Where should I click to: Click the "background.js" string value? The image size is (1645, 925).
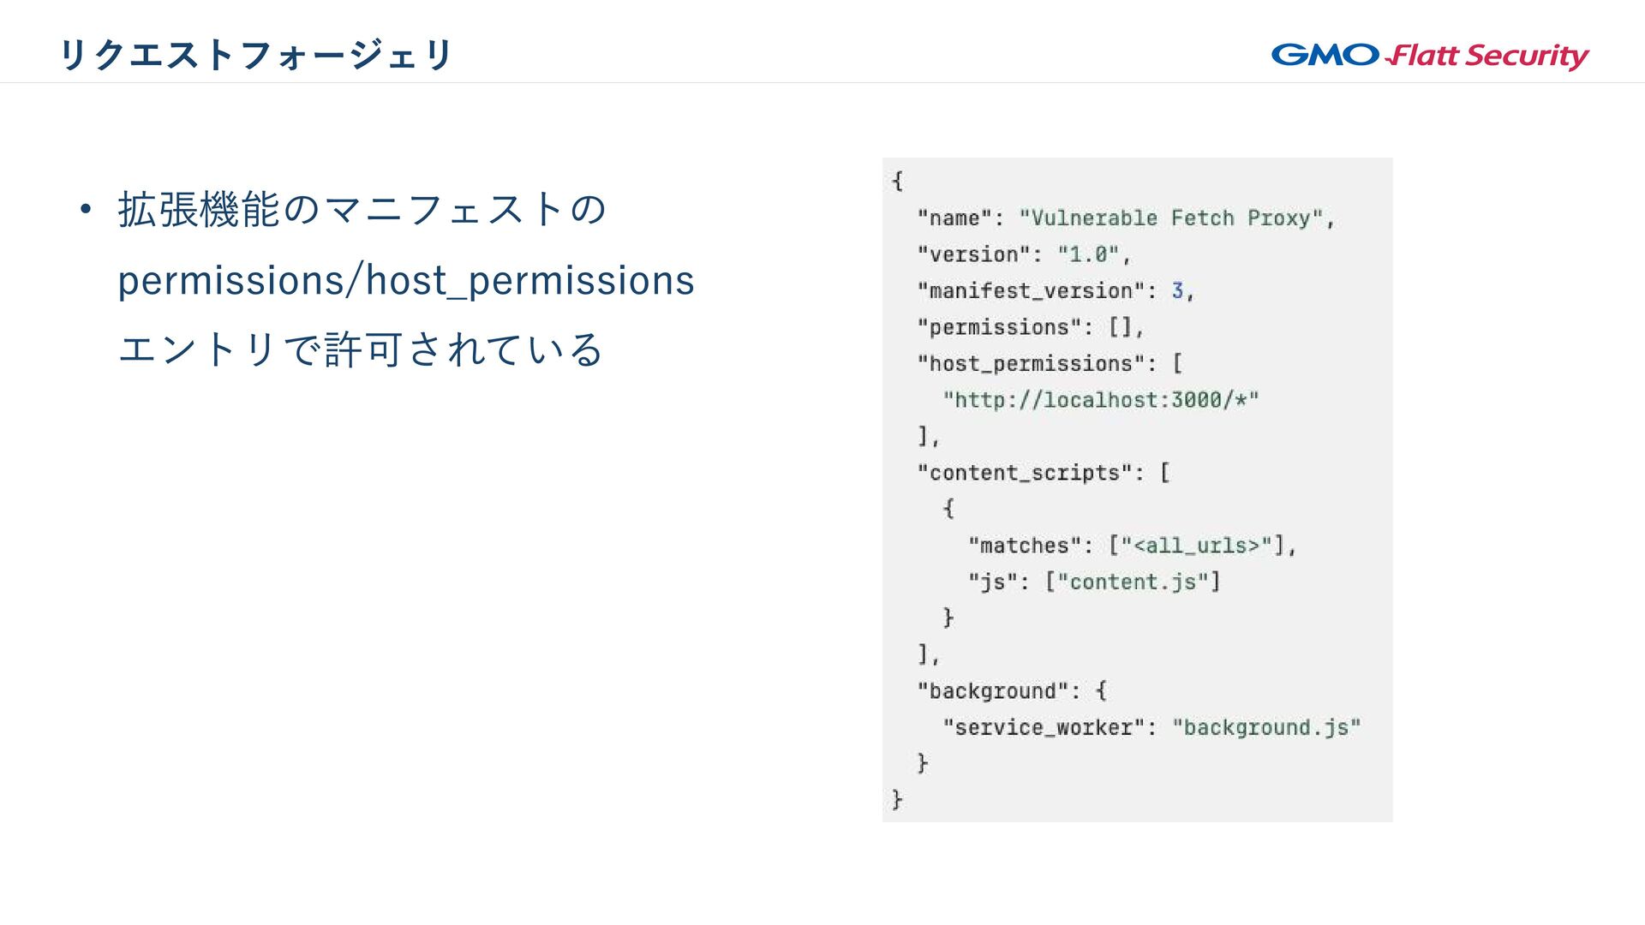tap(1266, 728)
